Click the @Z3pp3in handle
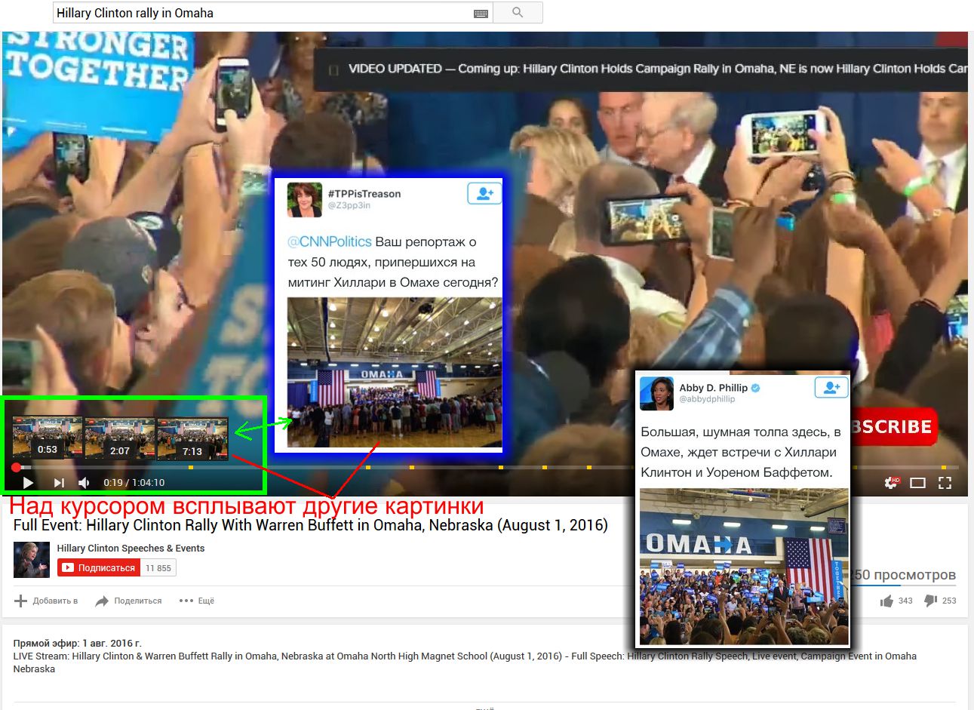Viewport: 974px width, 710px height. pyautogui.click(x=349, y=205)
